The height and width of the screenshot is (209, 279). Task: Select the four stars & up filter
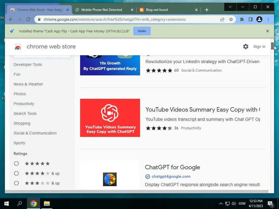coord(16,173)
